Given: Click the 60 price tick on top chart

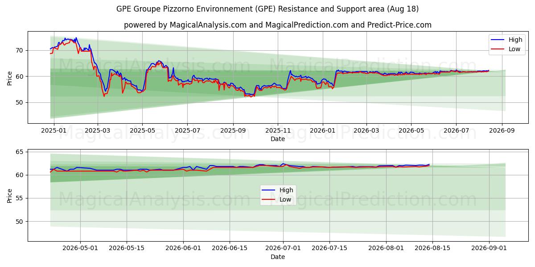Looking at the screenshot, I should coord(20,77).
